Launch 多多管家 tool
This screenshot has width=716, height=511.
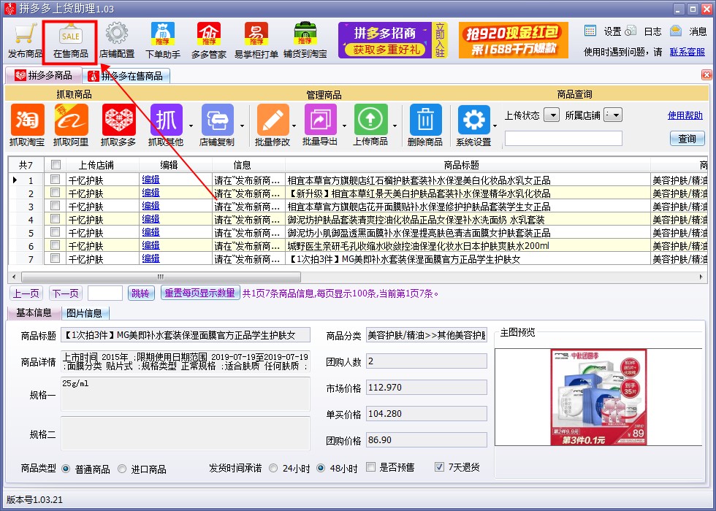(x=209, y=41)
